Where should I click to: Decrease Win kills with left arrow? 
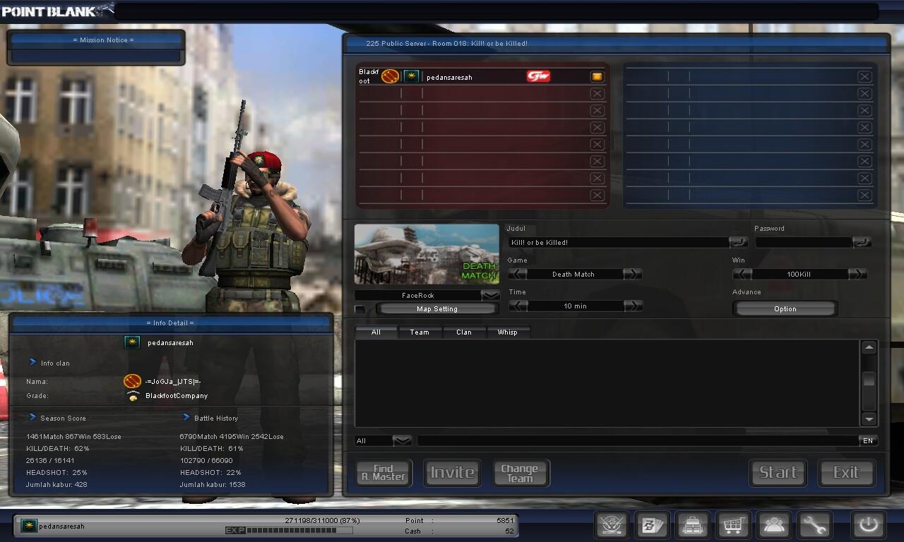[742, 274]
